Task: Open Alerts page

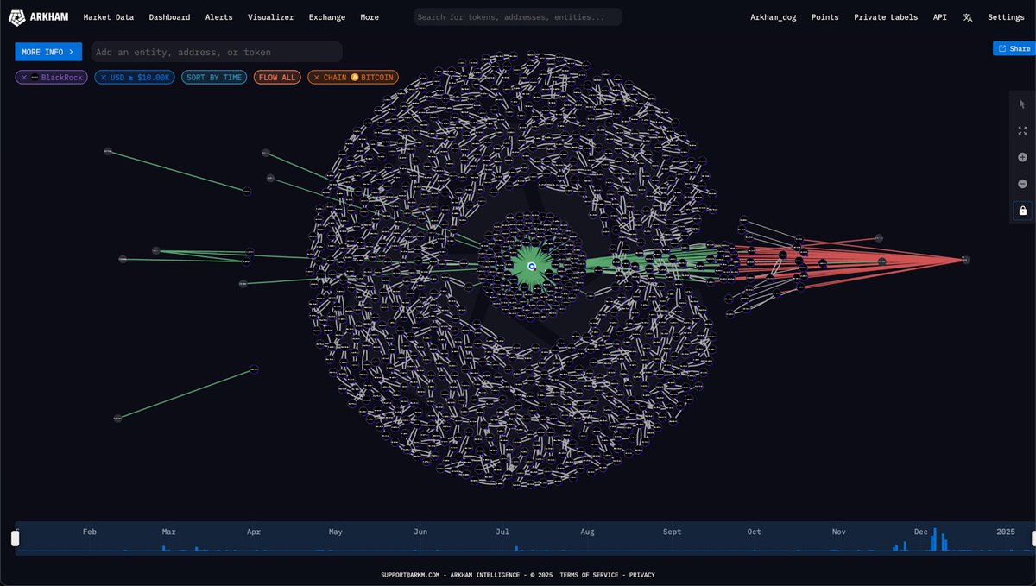Action: coord(218,17)
